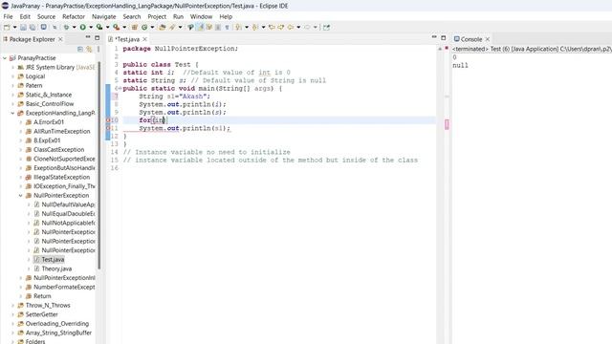Screen dimensions: 612x344
Task: Click the Open Type toolbar icon
Action: 163,28
